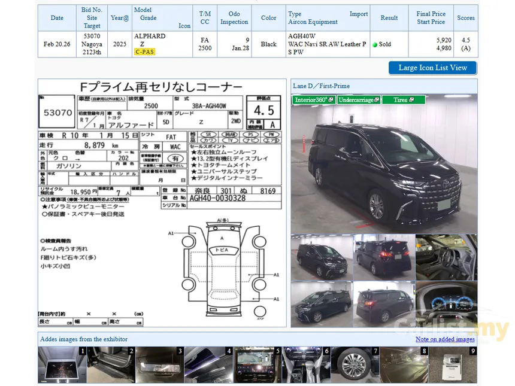Open exhibitor image 9 manual booklet

click(453, 365)
